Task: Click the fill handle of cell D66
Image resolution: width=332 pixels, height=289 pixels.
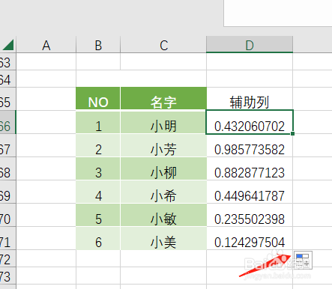Action: tap(292, 134)
